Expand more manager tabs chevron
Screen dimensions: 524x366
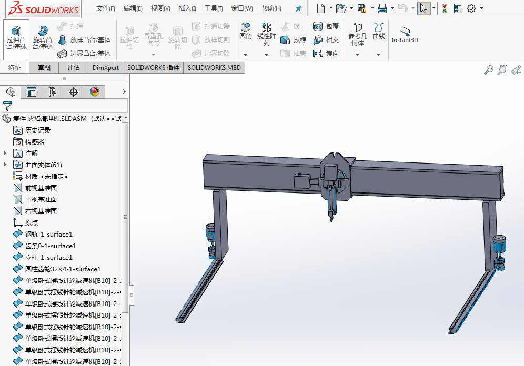tap(124, 91)
